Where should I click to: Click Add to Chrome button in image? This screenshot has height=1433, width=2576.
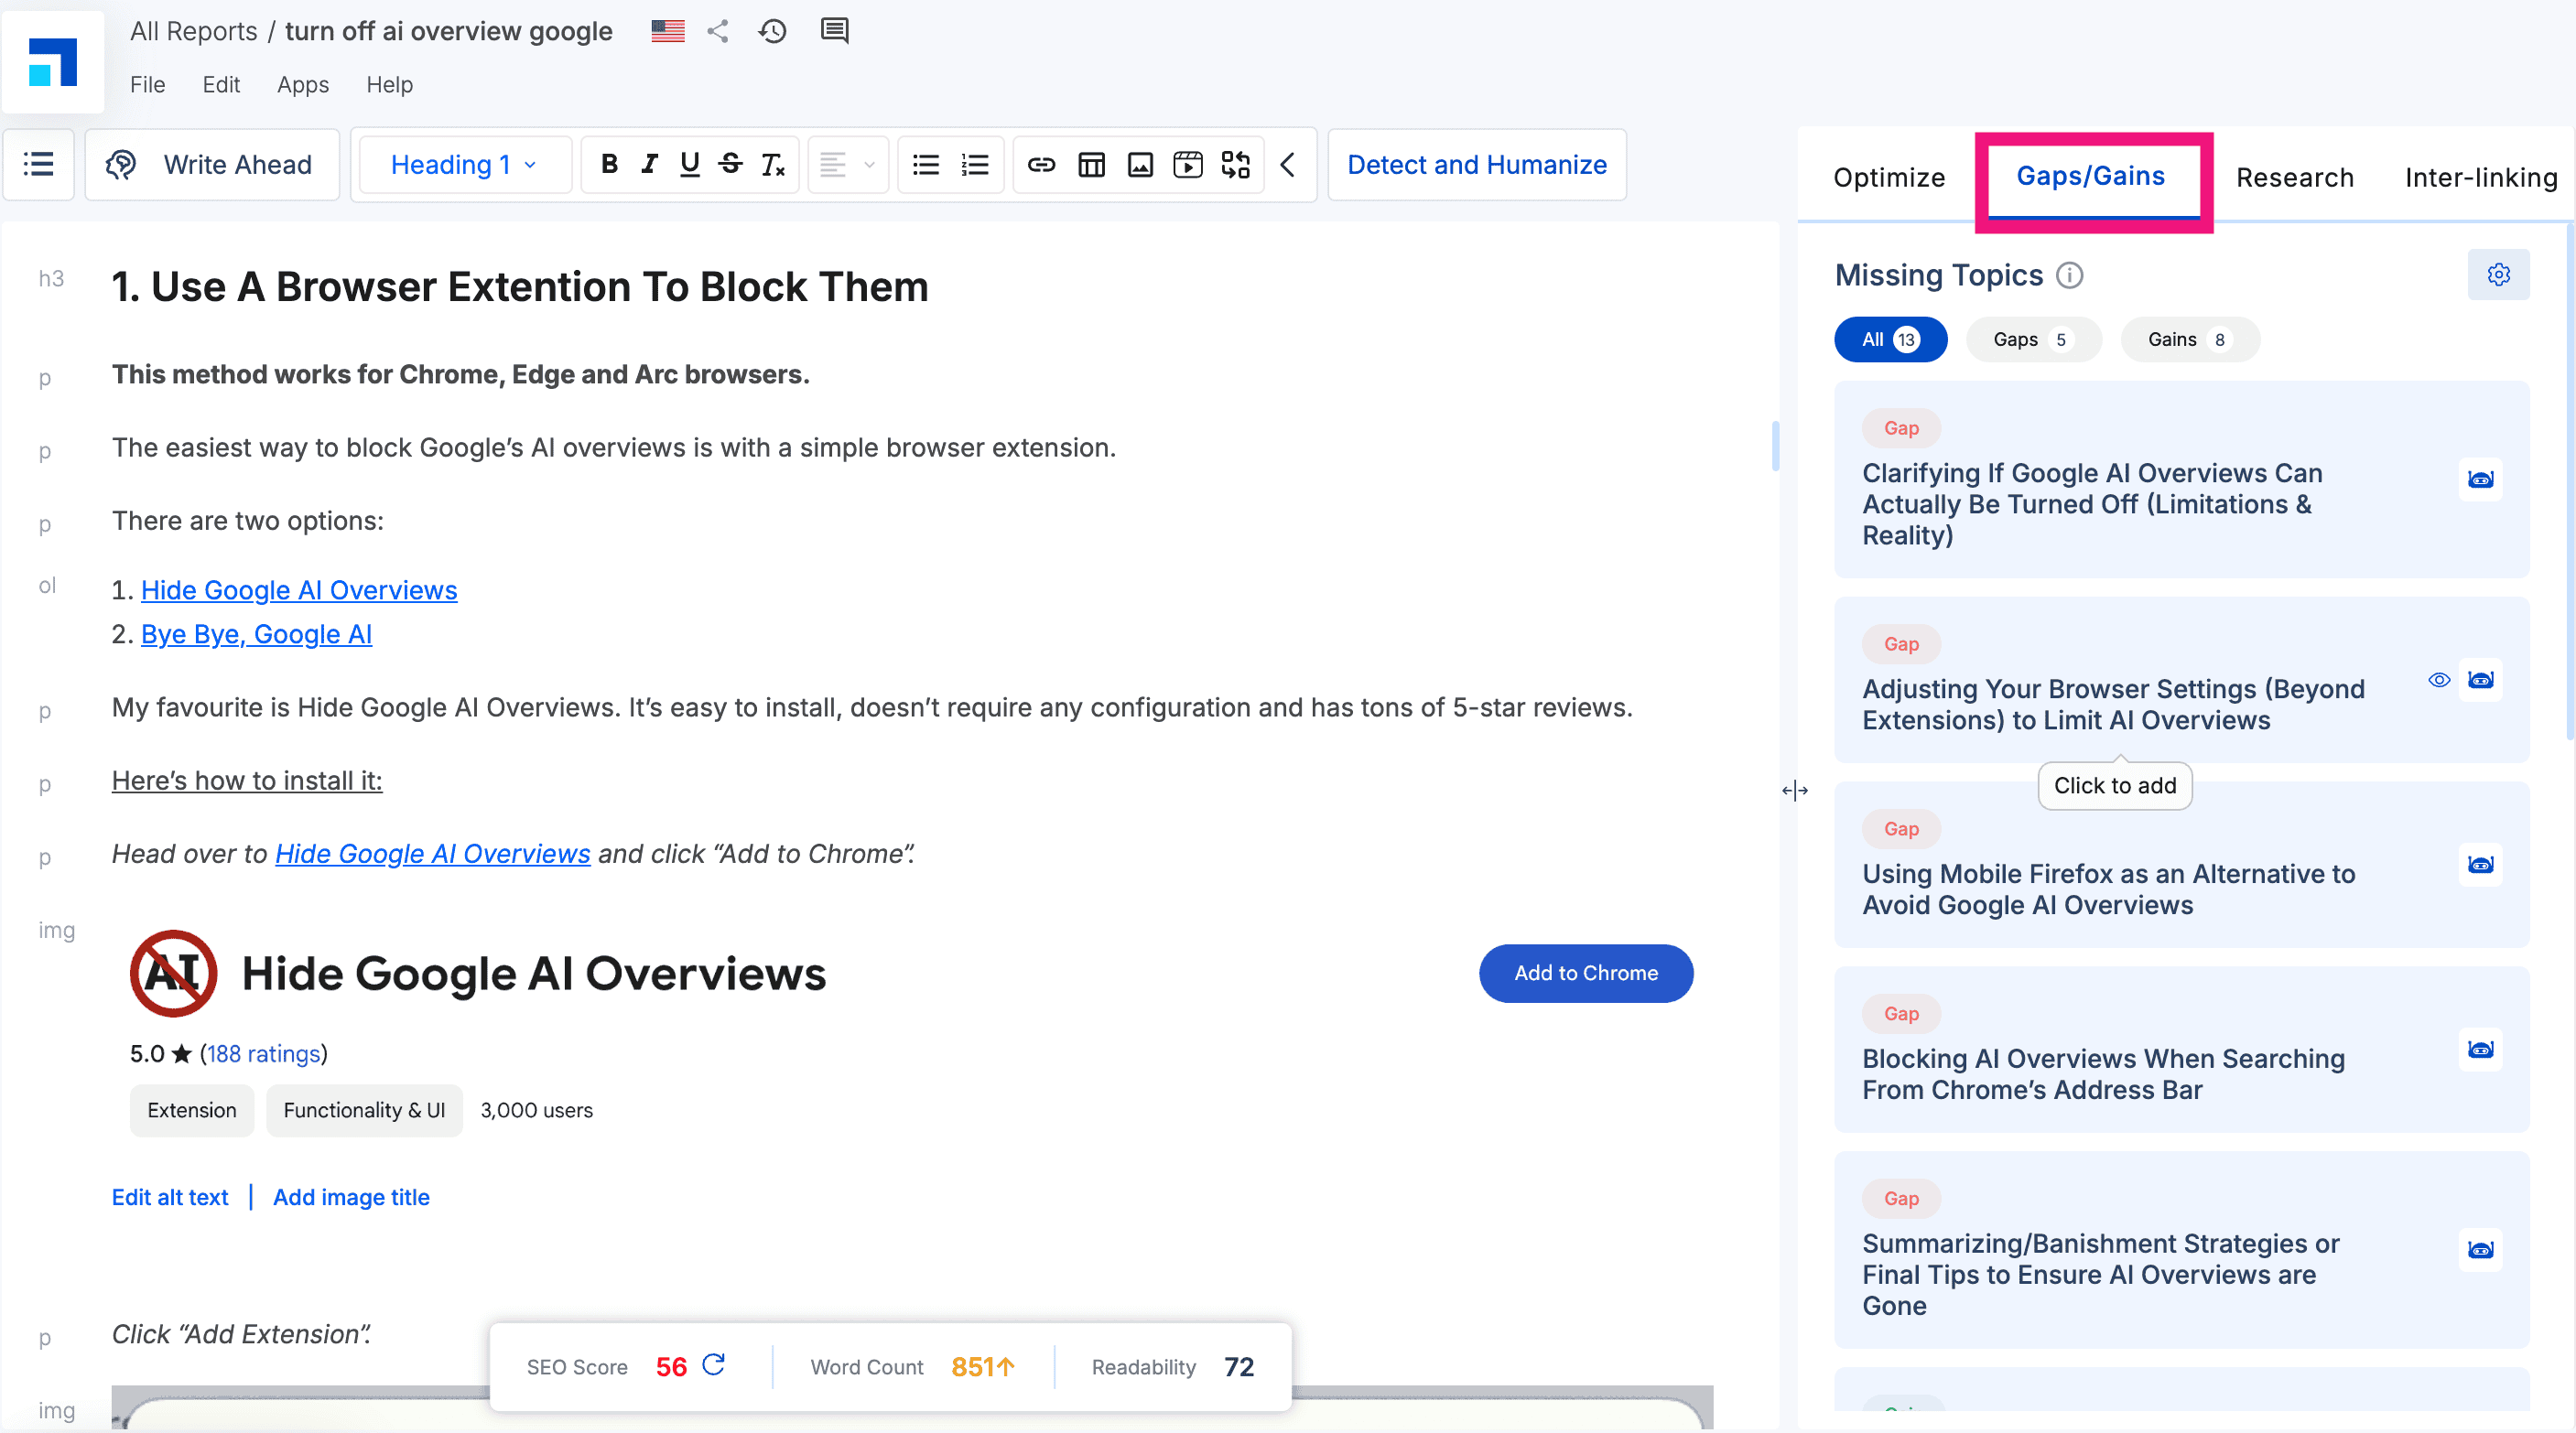(x=1586, y=974)
